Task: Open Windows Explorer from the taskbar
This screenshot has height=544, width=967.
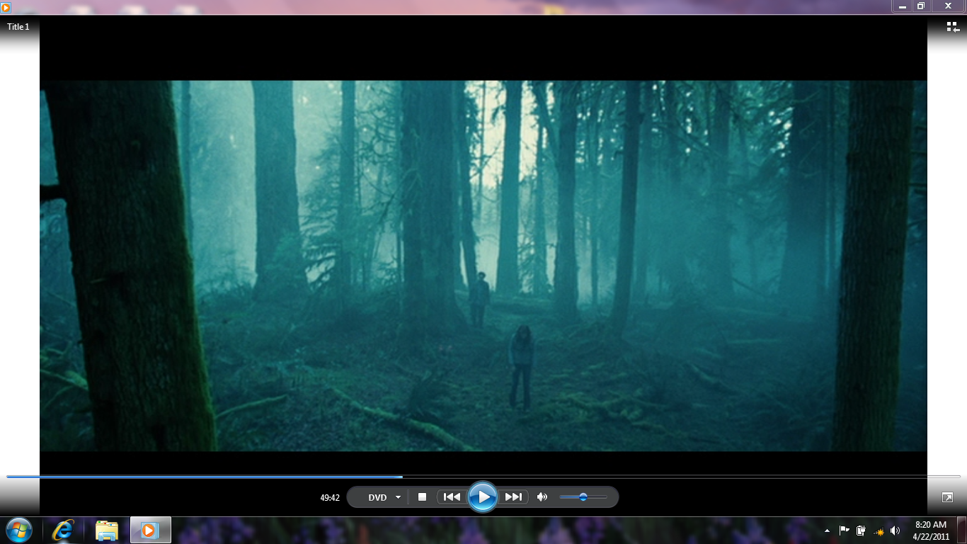Action: coord(107,529)
